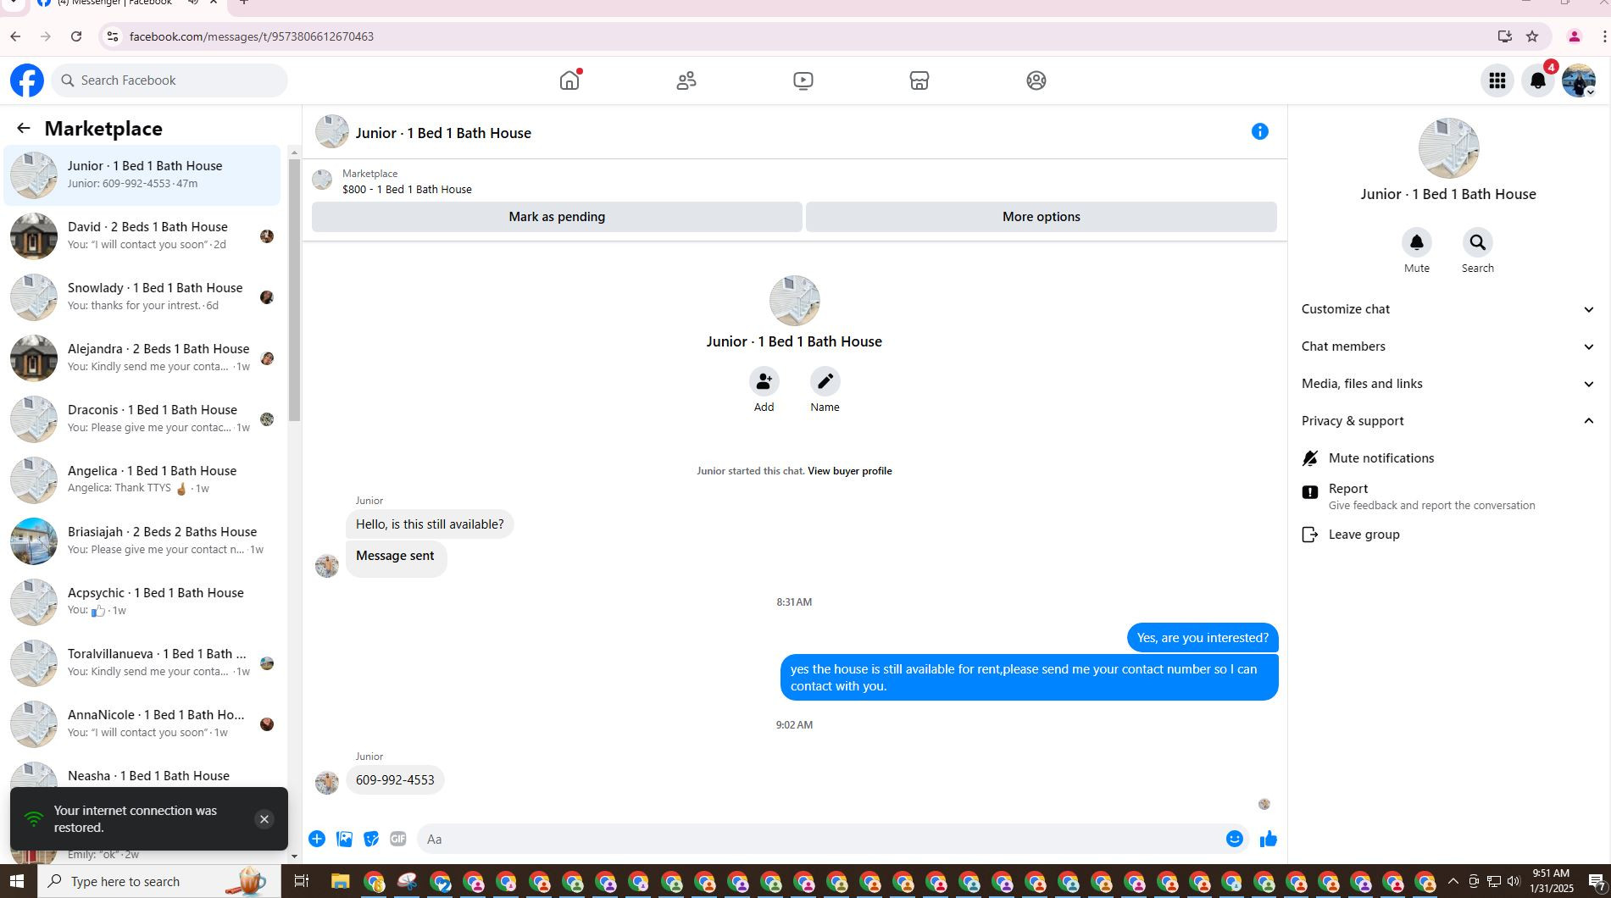This screenshot has height=898, width=1611.
Task: Search in conversation with the magnifier icon
Action: coord(1478,243)
